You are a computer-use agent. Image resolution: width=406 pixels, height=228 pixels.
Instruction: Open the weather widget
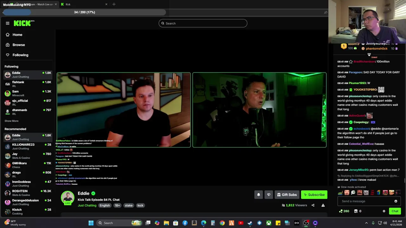(15, 223)
